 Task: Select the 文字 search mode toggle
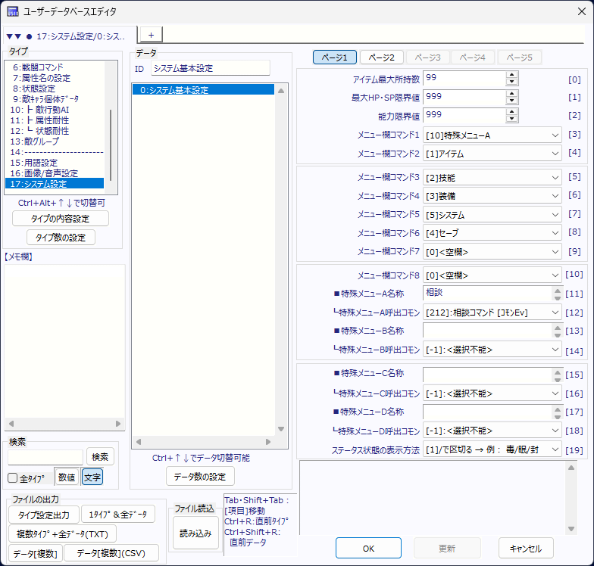[x=92, y=477]
